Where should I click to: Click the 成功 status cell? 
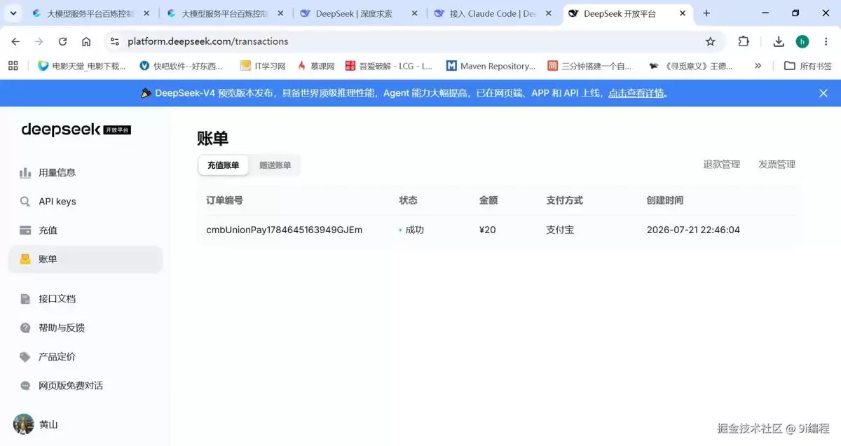(411, 230)
